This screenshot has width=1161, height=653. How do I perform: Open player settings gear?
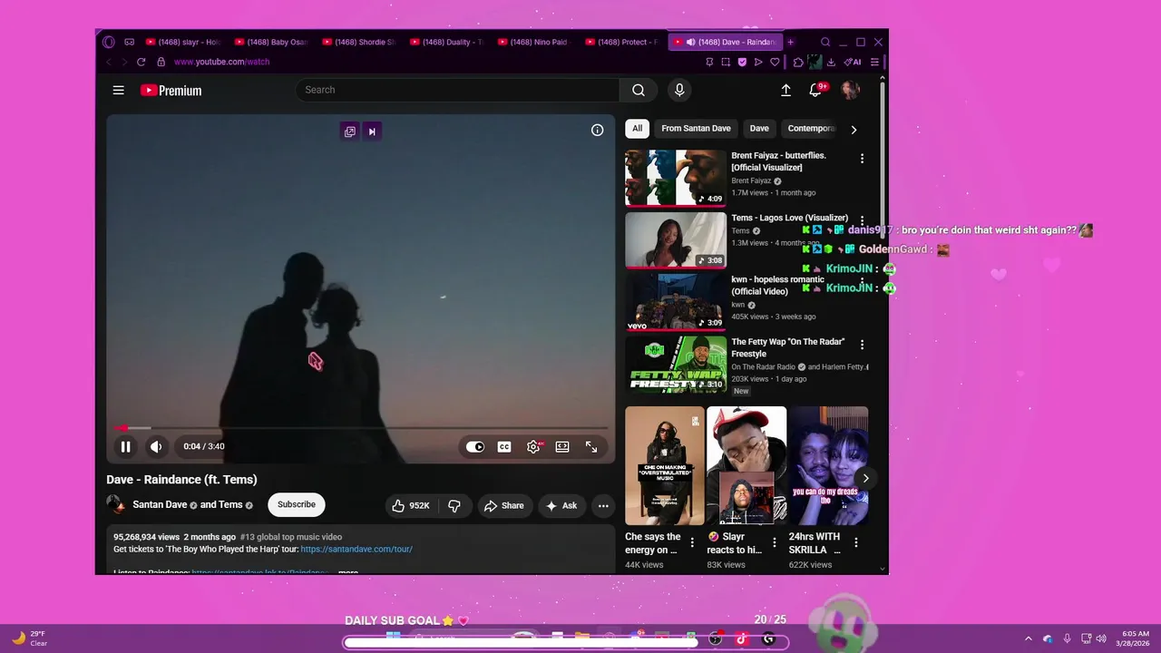pyautogui.click(x=533, y=446)
